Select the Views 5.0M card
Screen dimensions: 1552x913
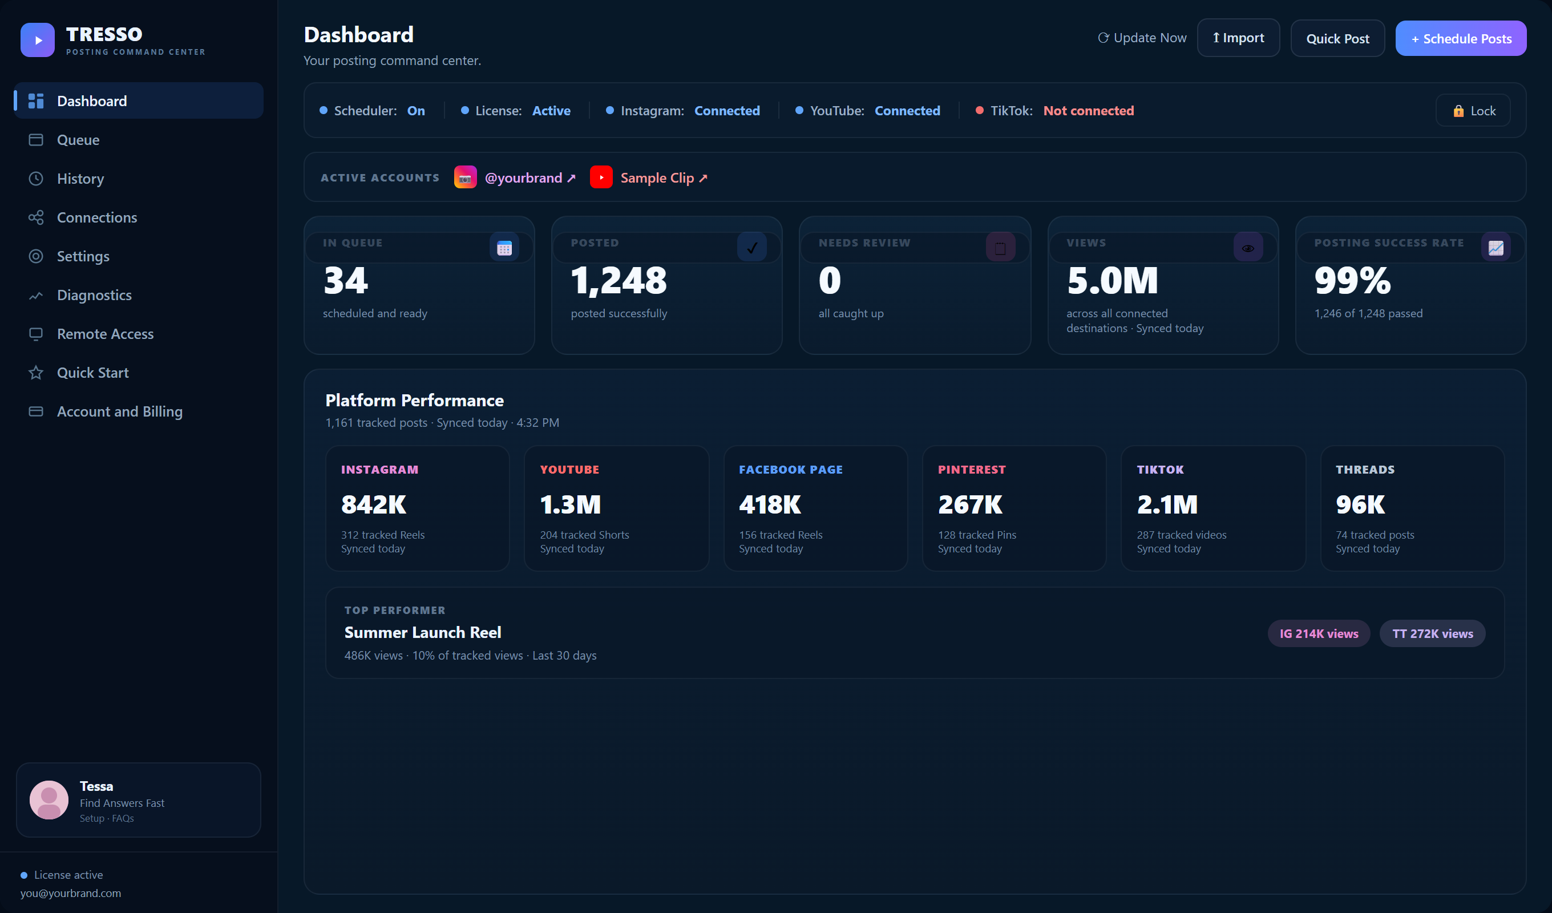[1163, 285]
